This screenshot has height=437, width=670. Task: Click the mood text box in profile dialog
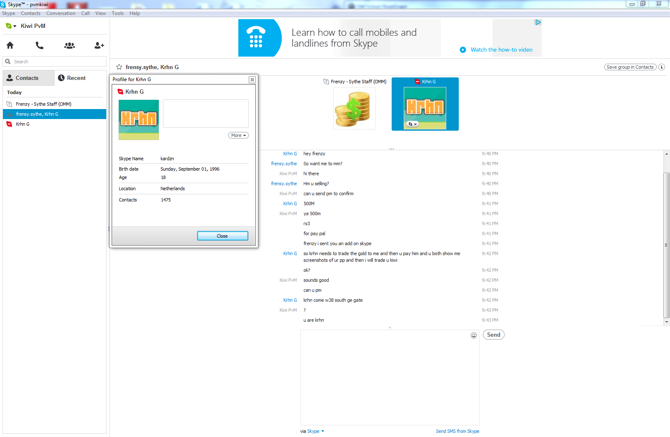pyautogui.click(x=206, y=114)
